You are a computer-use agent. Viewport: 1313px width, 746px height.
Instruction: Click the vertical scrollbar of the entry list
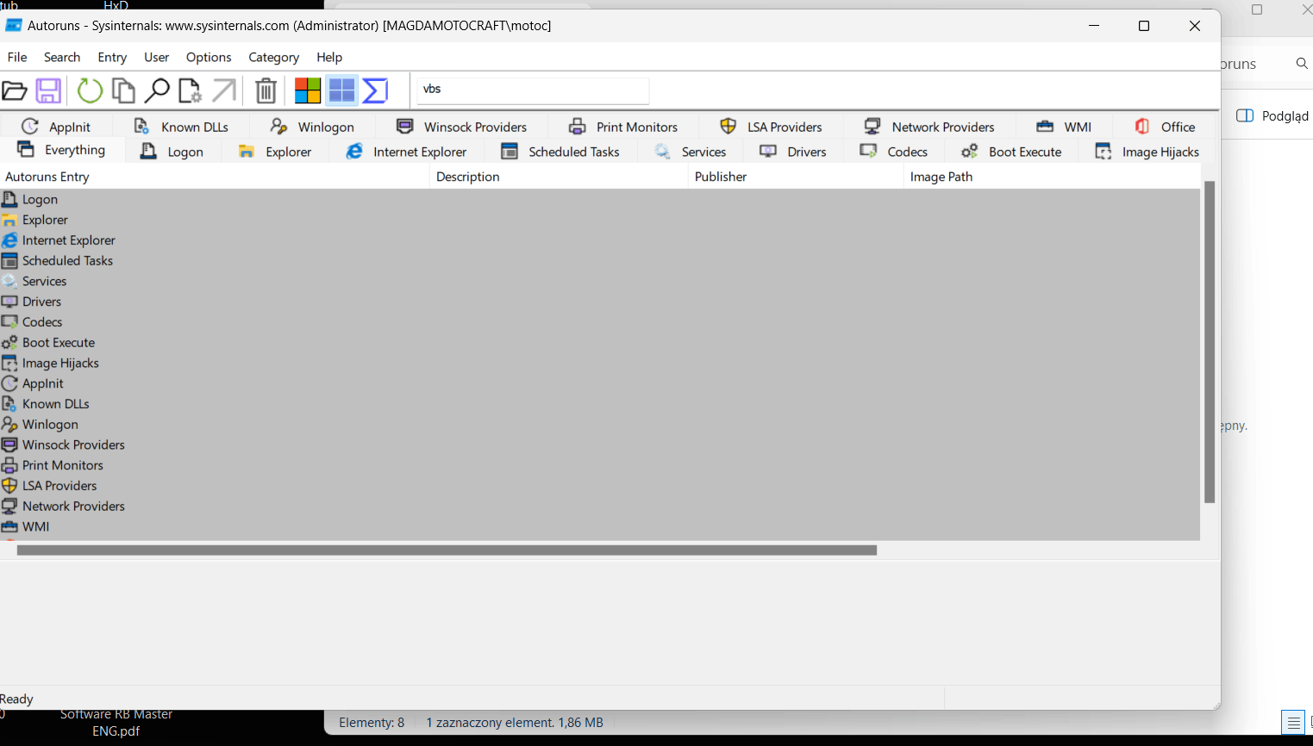pos(1210,342)
